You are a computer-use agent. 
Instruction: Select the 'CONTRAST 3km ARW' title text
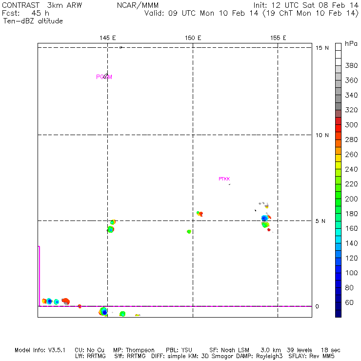(x=42, y=5)
